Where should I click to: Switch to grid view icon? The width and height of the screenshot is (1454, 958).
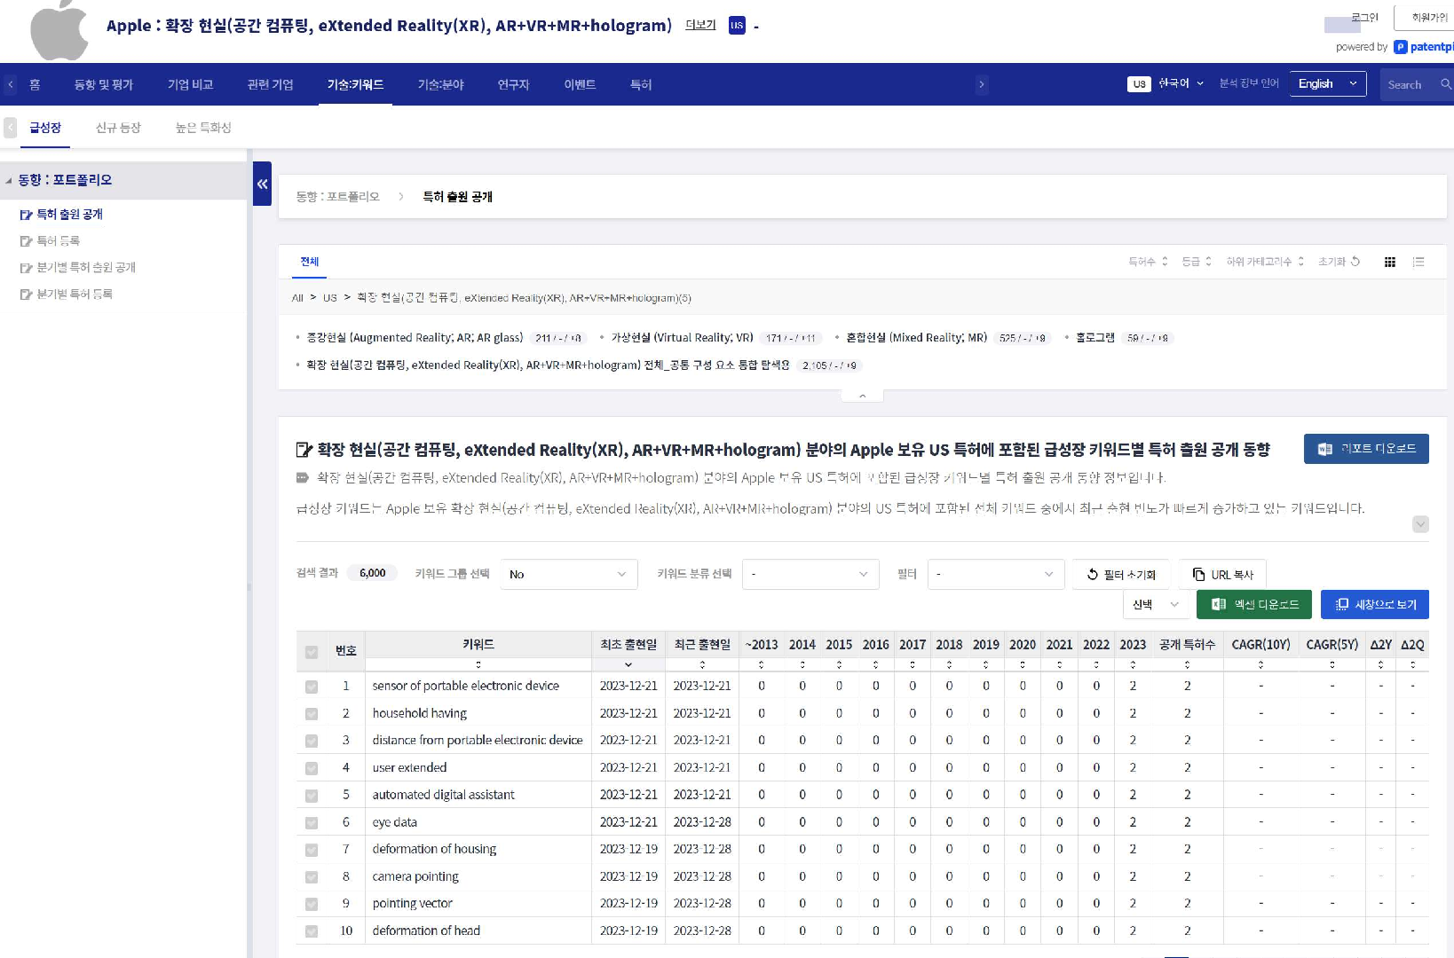point(1390,262)
